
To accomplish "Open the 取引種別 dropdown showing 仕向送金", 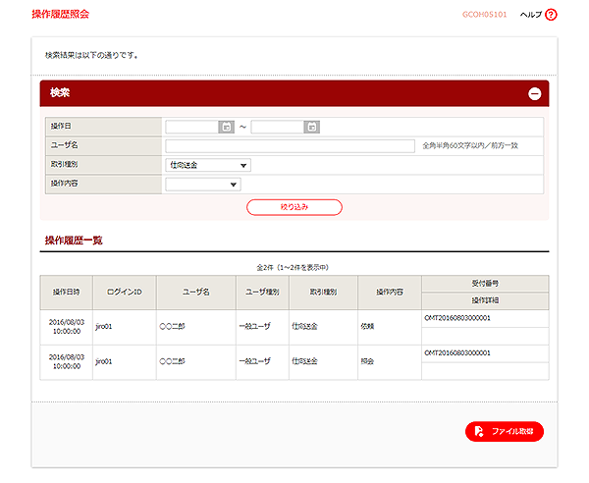I will pos(208,165).
